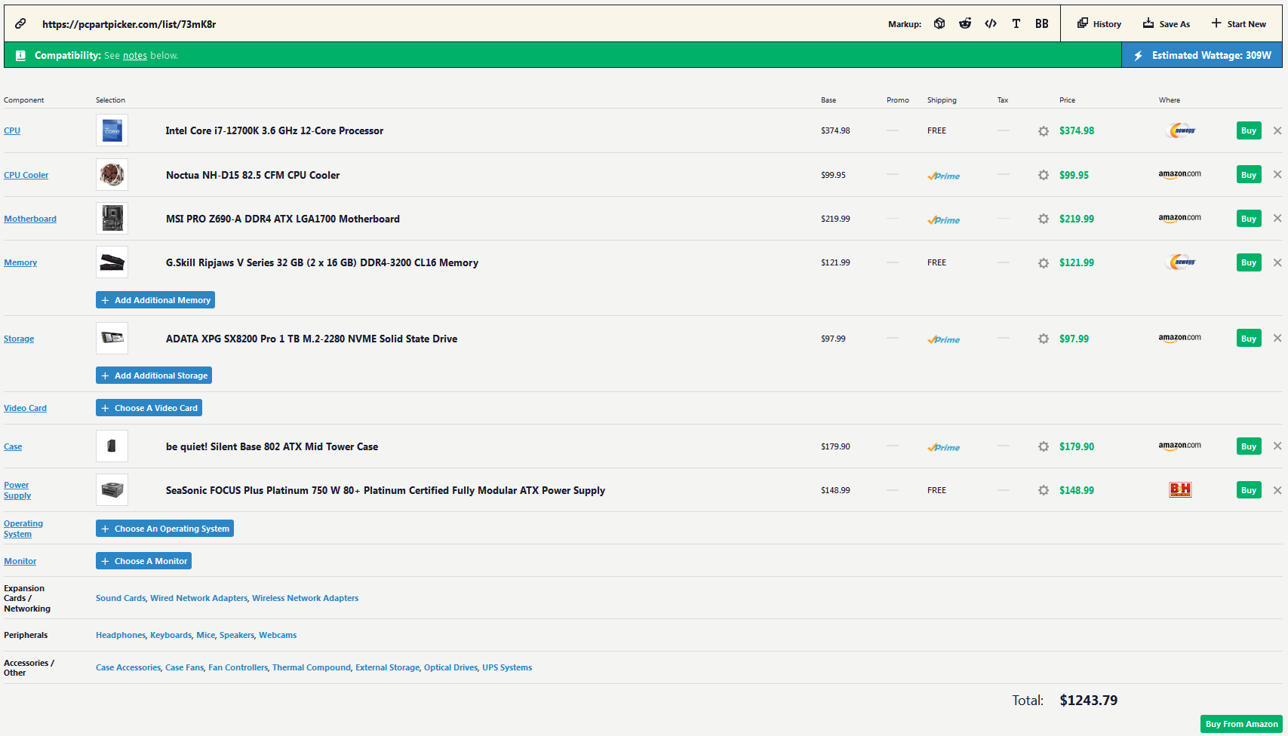The image size is (1288, 736).
Task: Open the CPU category link
Action: click(12, 130)
